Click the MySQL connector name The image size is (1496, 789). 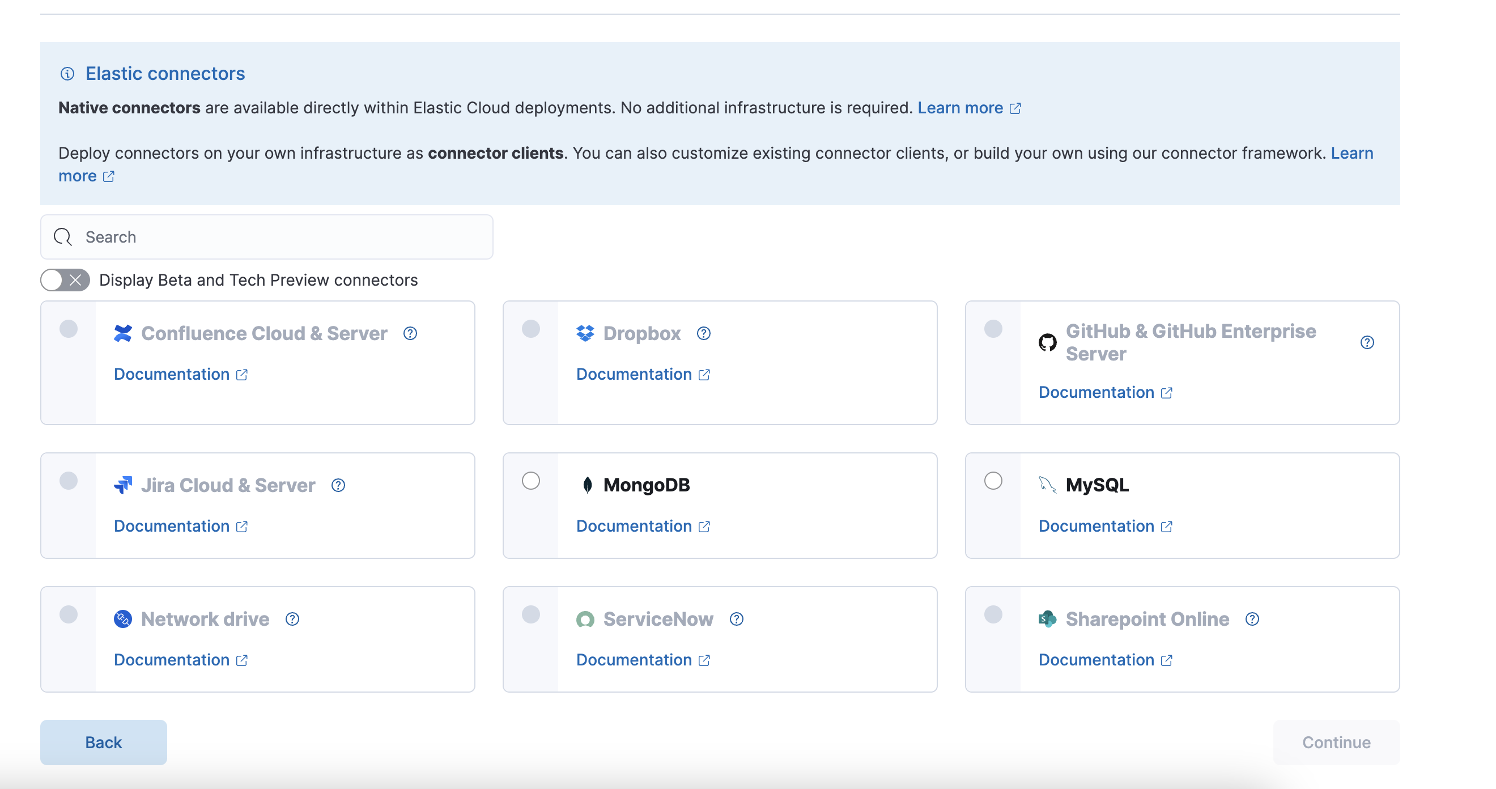point(1097,485)
